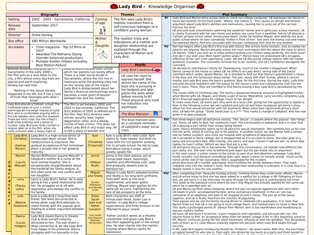Click the quote beginning 'Nothing in the movie literally'

[x=34, y=95]
